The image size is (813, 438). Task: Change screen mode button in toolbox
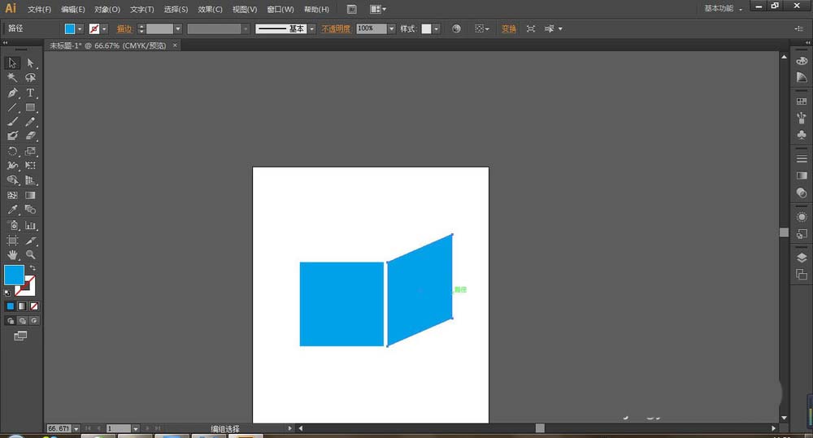pos(20,336)
